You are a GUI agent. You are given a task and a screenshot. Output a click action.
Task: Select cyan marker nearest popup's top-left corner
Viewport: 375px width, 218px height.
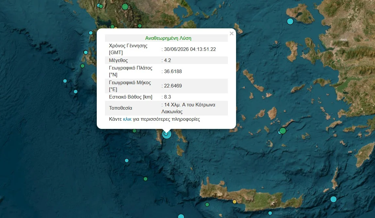[91, 33]
